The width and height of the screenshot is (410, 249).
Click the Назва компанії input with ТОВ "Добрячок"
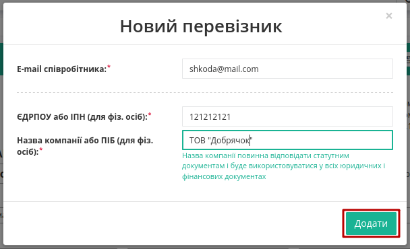pos(287,140)
